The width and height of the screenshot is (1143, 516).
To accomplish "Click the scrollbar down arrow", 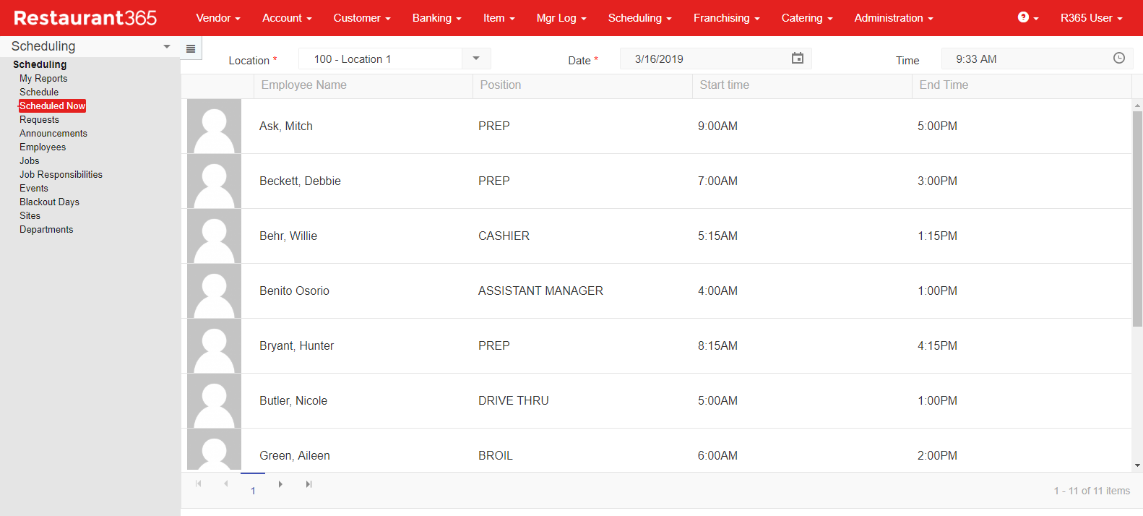I will [x=1137, y=466].
